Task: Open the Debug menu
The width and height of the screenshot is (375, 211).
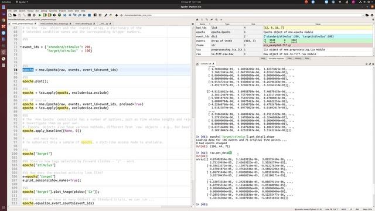Action: (x=44, y=11)
